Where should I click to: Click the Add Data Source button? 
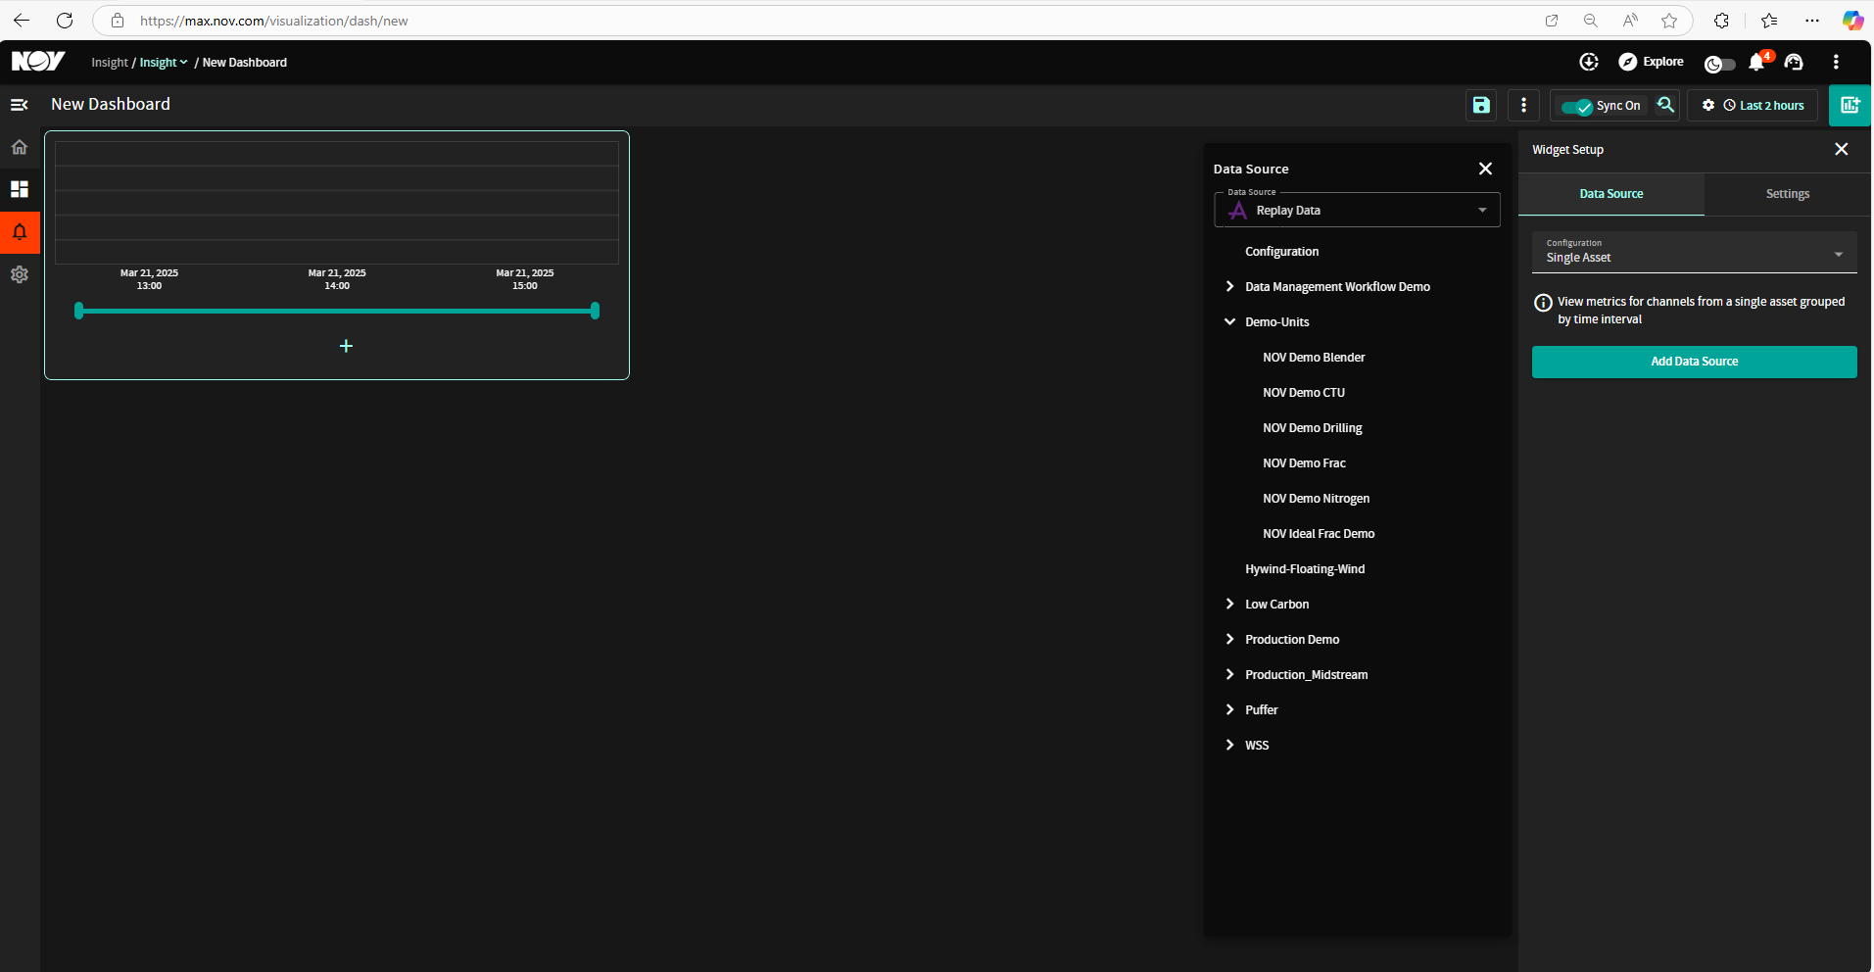(1695, 362)
